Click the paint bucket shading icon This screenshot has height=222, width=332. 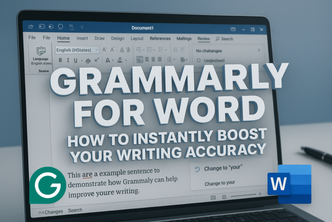(183, 59)
